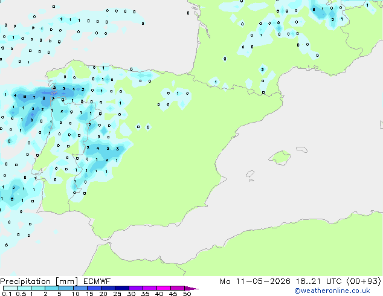
Task: Select the dark navy swatch between 25 and 30
Action: [121, 288]
